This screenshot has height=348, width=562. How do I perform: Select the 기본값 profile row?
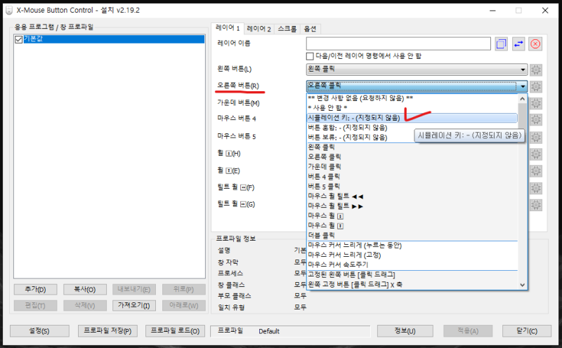coord(110,39)
